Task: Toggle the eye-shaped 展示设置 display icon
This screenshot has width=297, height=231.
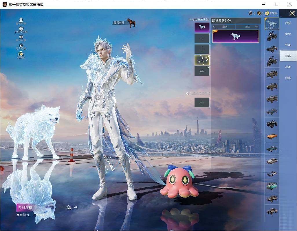Action: tap(21, 37)
